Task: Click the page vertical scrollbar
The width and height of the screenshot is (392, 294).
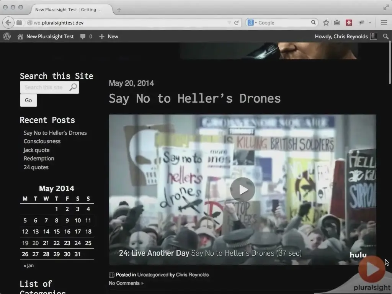Action: click(x=390, y=63)
